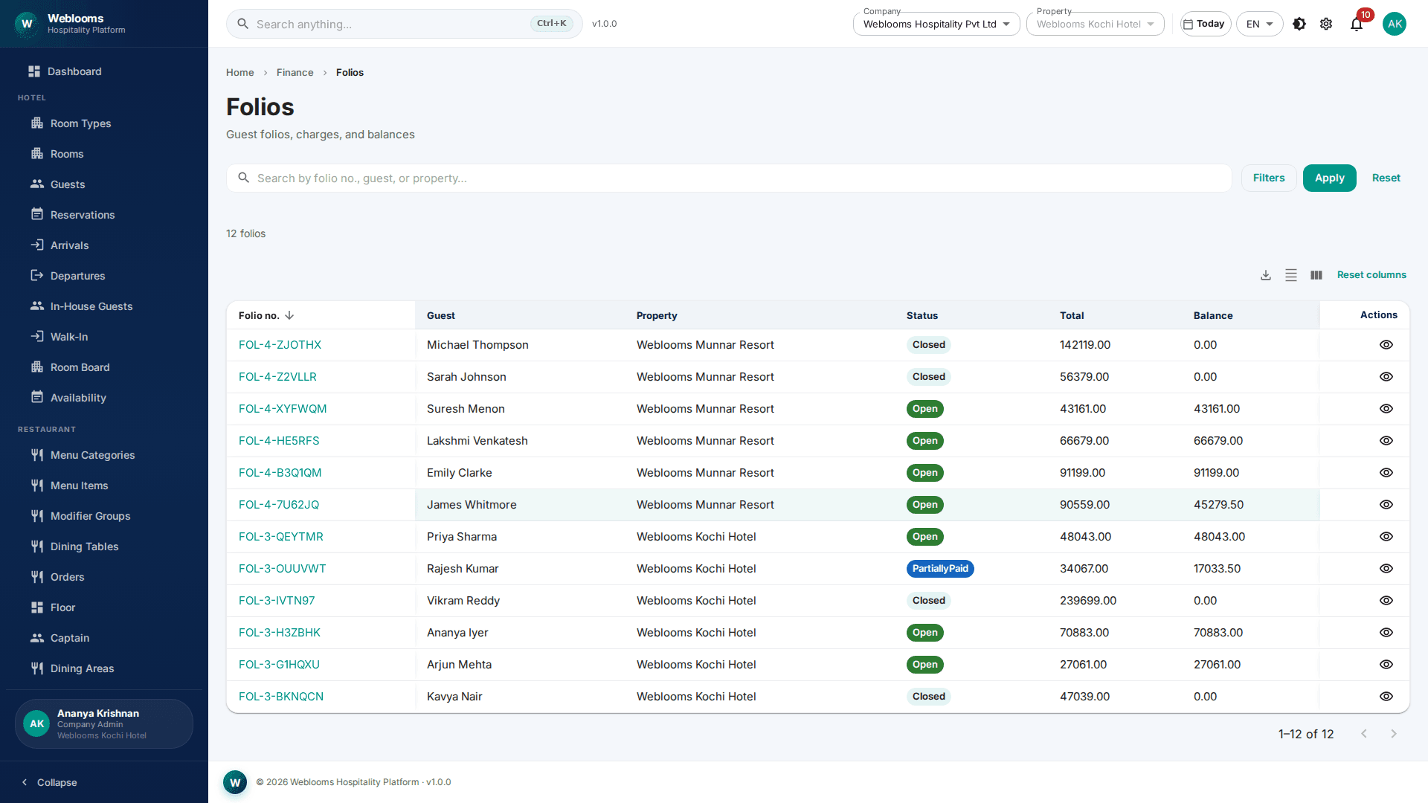
Task: Sort the table by Balance column
Action: pos(1213,315)
